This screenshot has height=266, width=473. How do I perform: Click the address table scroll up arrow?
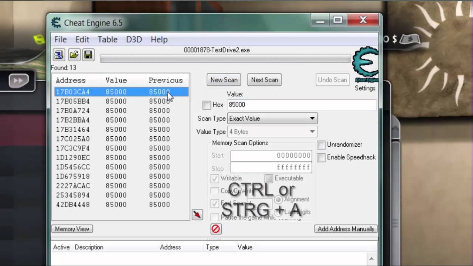[x=371, y=259]
